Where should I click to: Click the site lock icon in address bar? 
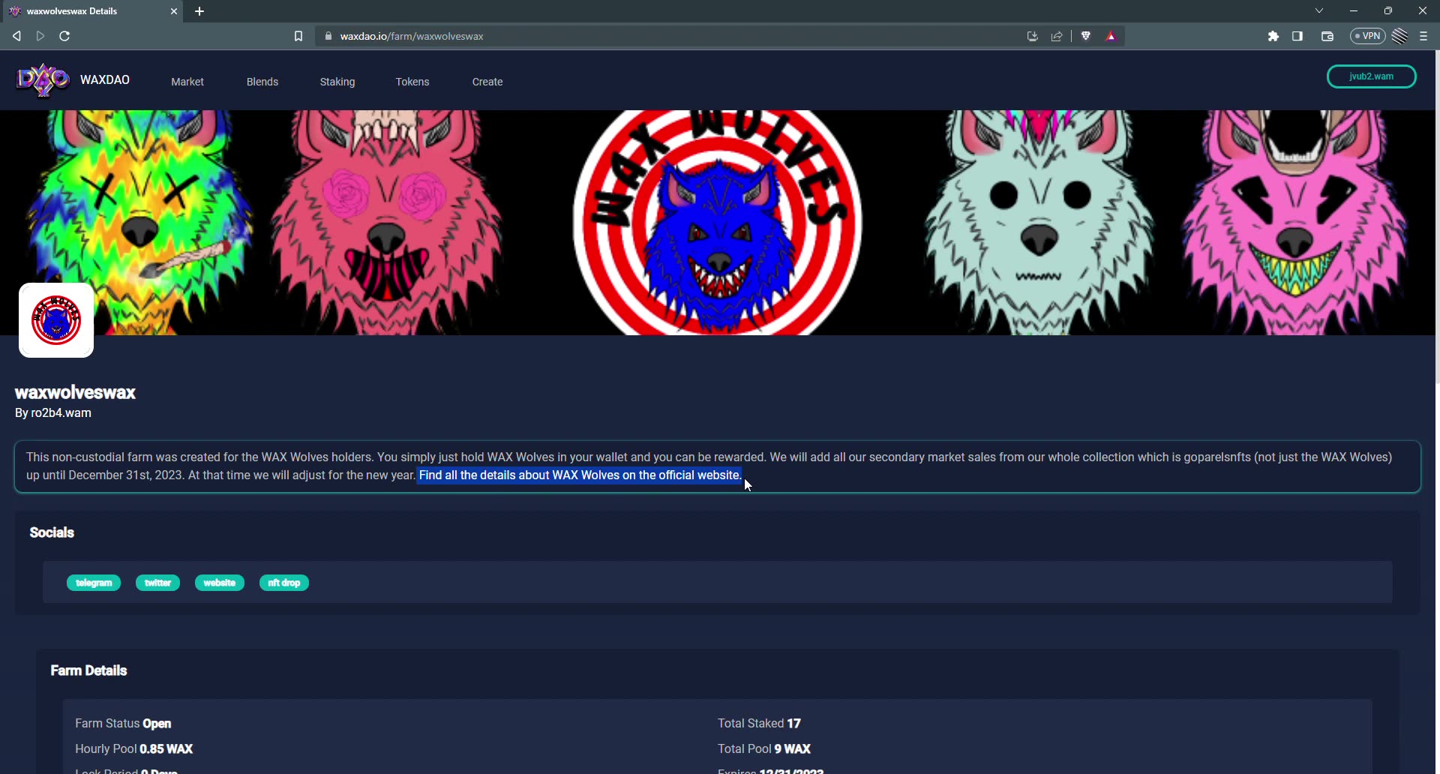point(328,36)
